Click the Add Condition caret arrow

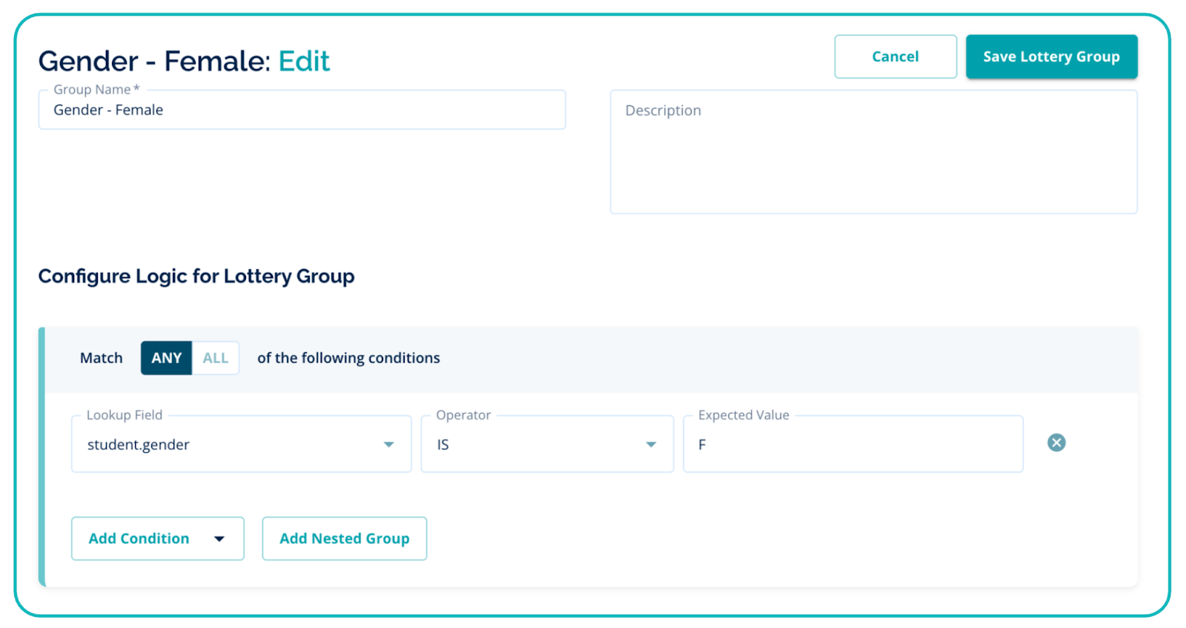coord(219,539)
